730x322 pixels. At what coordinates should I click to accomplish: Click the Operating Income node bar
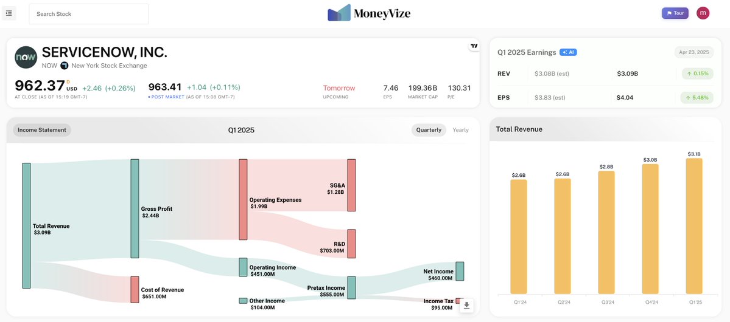click(x=243, y=267)
